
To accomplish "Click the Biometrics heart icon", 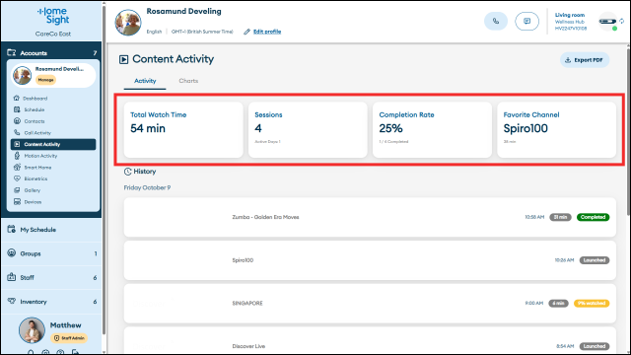I will 17,178.
